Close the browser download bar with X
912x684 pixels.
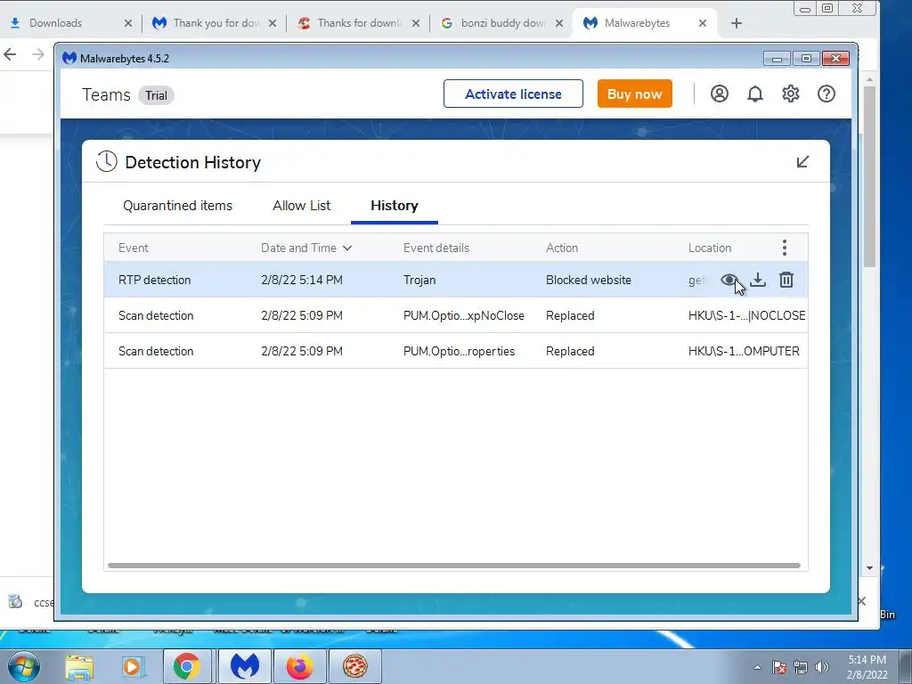[x=862, y=601]
